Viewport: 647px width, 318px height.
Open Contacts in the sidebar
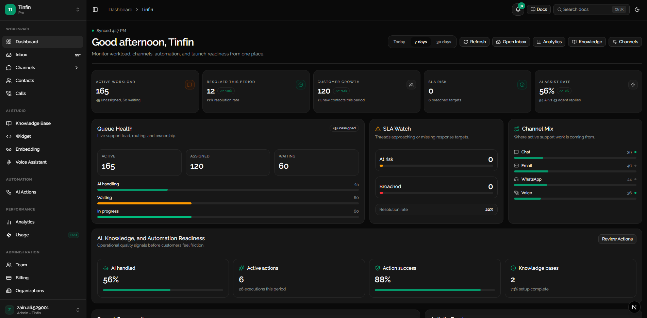[x=43, y=81]
